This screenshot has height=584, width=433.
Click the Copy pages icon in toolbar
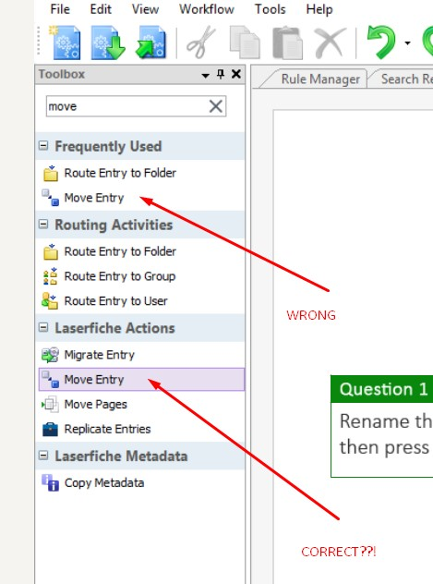click(x=245, y=43)
